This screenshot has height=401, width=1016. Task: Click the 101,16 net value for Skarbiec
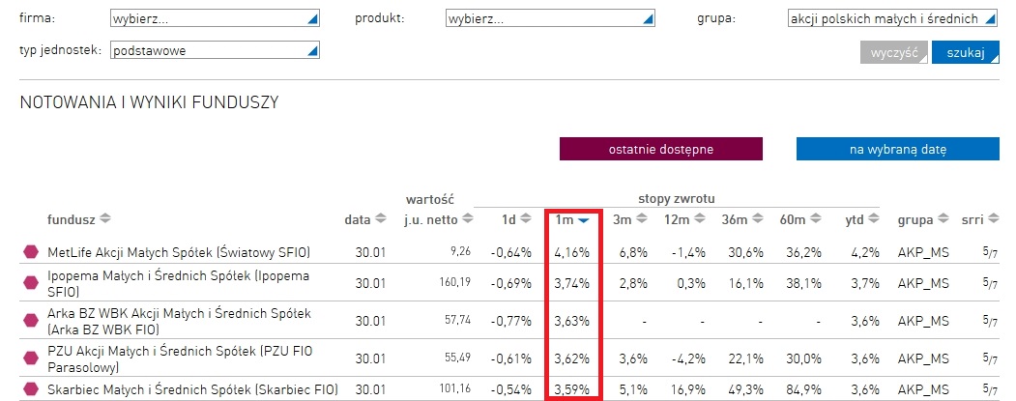(x=454, y=388)
